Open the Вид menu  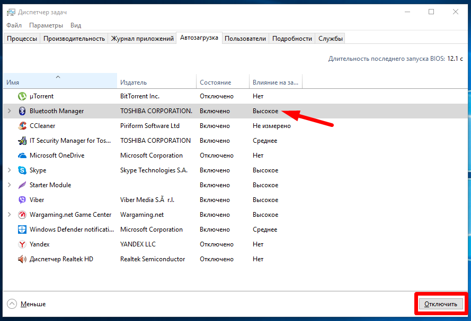[x=76, y=25]
